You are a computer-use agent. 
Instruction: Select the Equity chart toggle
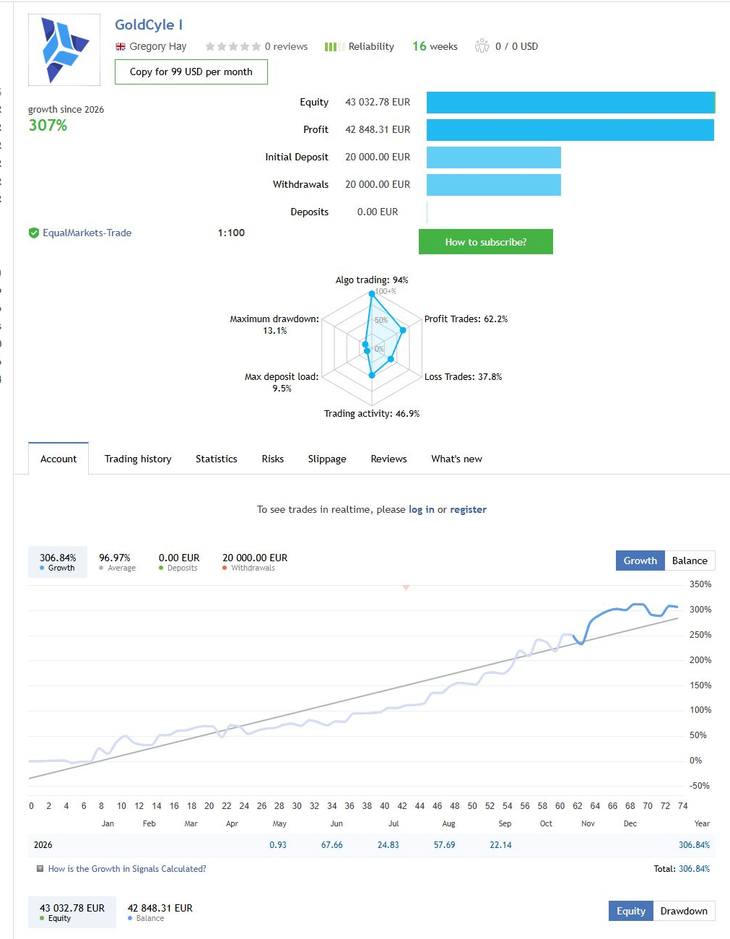[x=631, y=911]
